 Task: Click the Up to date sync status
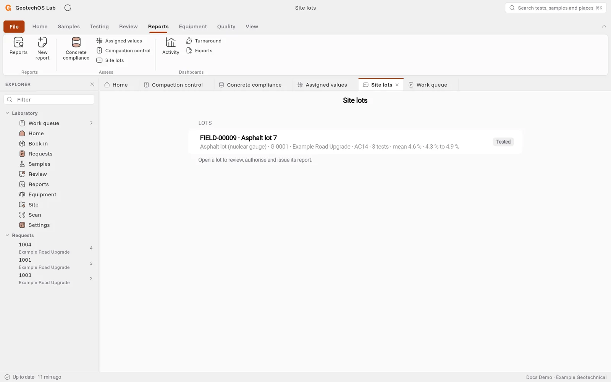point(33,377)
